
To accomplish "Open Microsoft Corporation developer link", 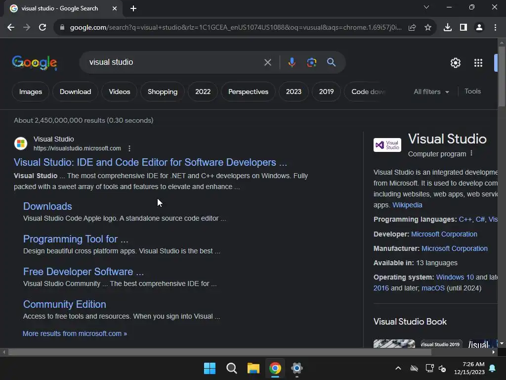I will click(x=444, y=234).
